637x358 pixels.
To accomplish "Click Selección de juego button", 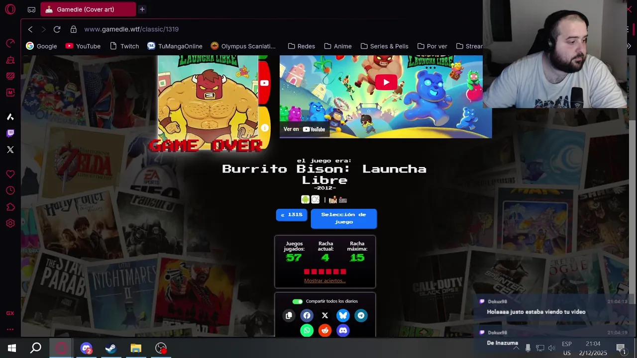I will [x=344, y=218].
